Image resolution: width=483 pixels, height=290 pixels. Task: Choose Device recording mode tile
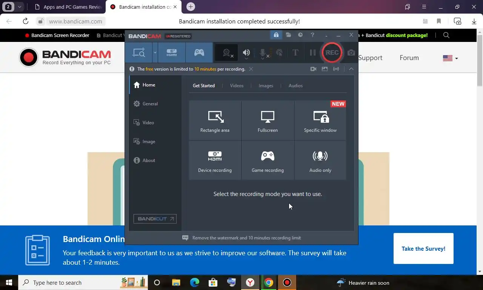point(215,160)
